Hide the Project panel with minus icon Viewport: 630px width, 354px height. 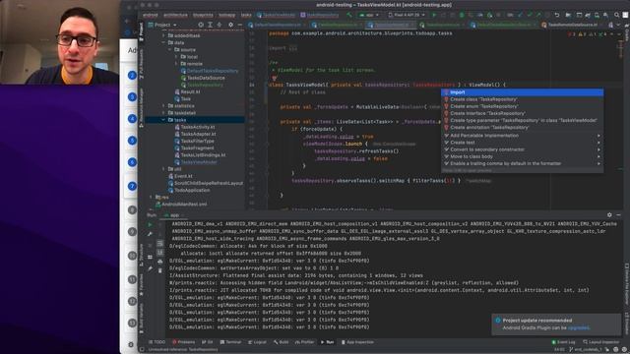240,25
